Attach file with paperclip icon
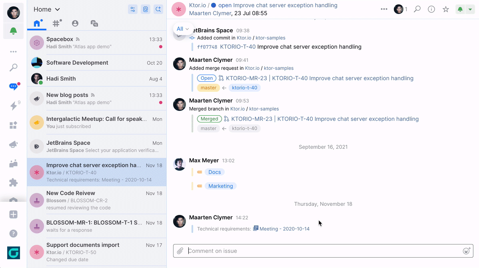This screenshot has height=268, width=479. tap(180, 251)
